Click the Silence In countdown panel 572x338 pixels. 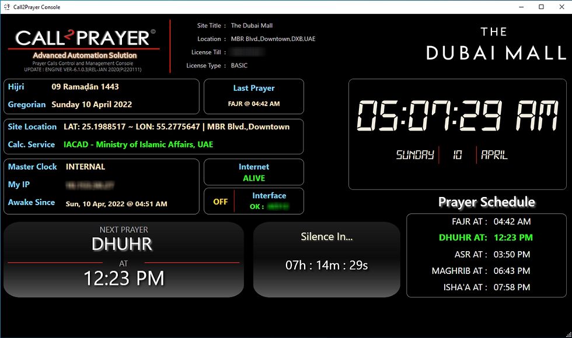[326, 259]
